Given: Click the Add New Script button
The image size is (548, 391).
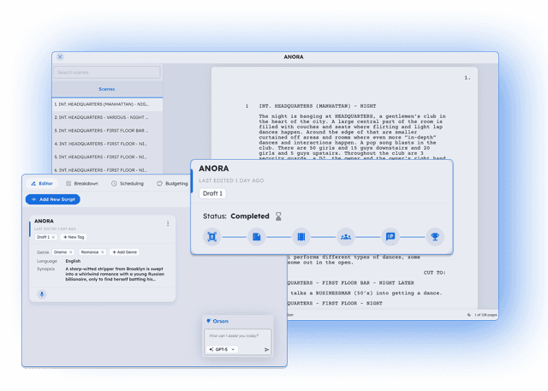Looking at the screenshot, I should click(52, 199).
